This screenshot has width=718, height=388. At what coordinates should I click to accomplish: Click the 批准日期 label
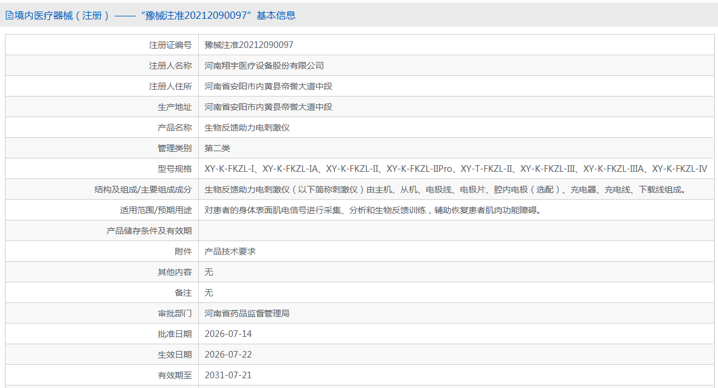click(x=174, y=334)
